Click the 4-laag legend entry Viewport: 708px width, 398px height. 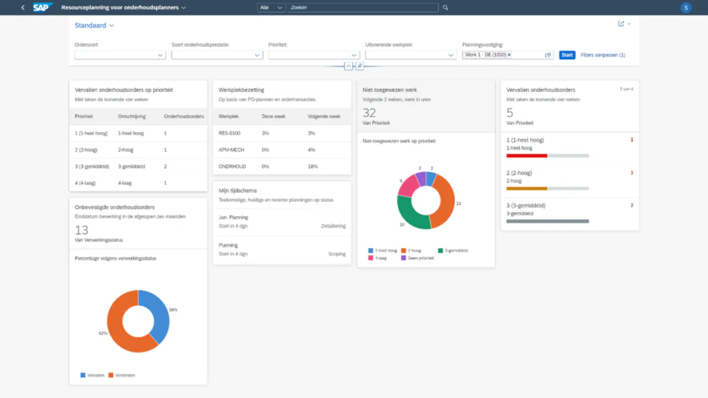pos(378,258)
